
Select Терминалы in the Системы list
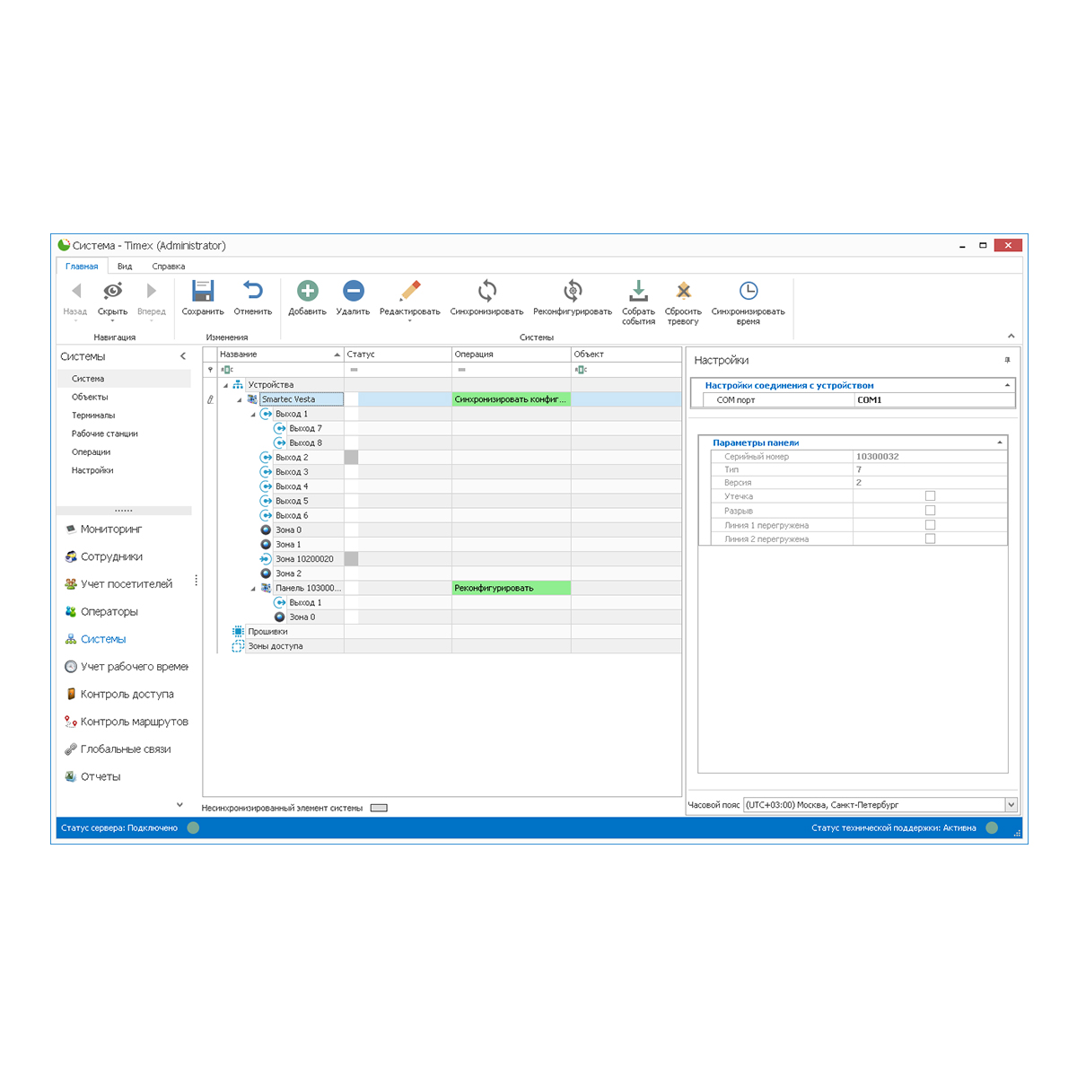click(x=93, y=416)
